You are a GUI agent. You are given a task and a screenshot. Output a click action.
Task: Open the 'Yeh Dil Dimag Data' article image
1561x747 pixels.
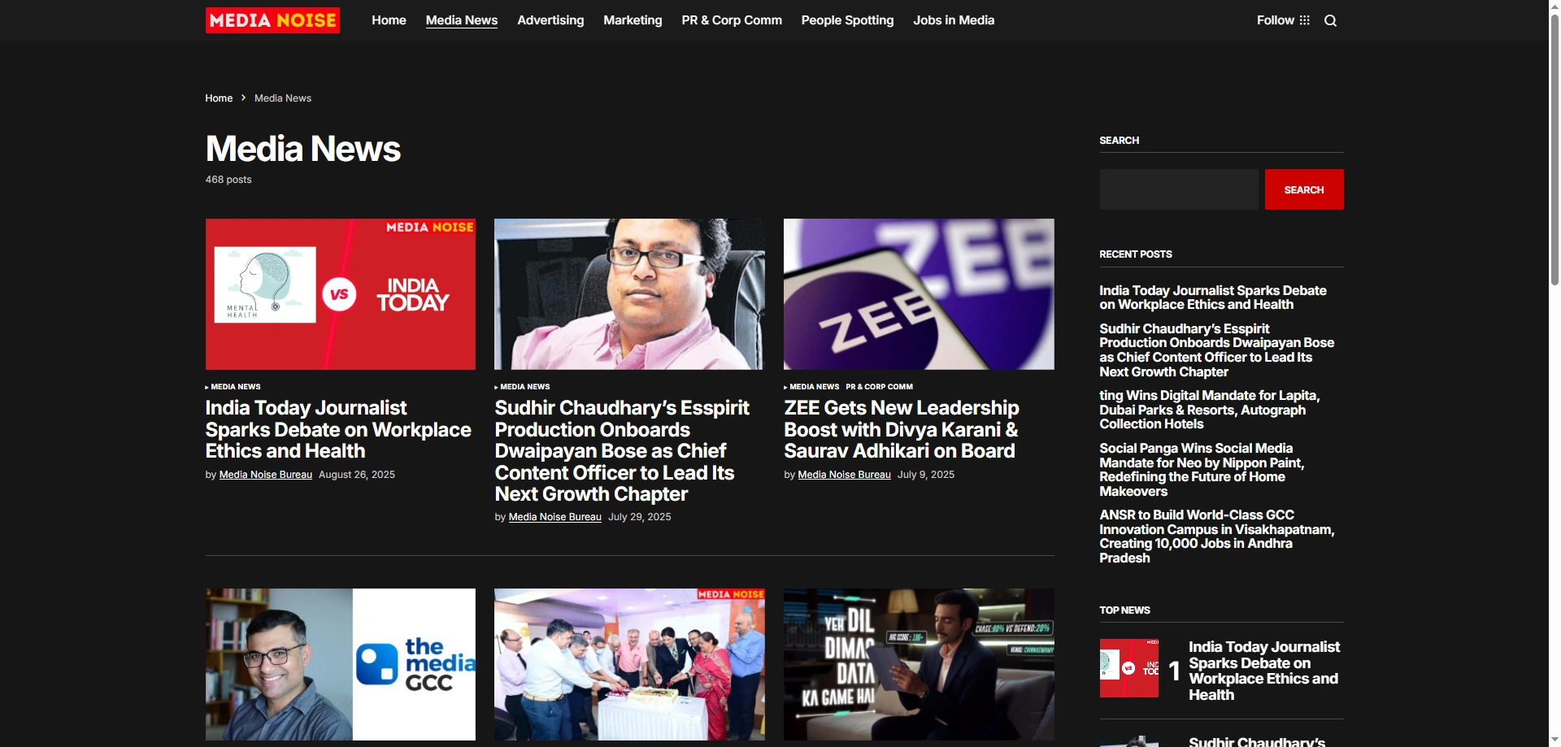click(919, 664)
